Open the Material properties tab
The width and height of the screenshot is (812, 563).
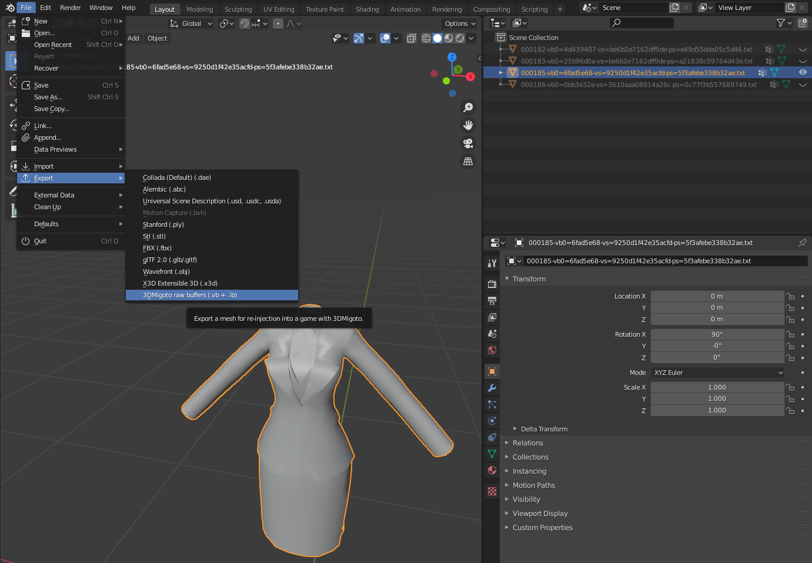pos(492,470)
